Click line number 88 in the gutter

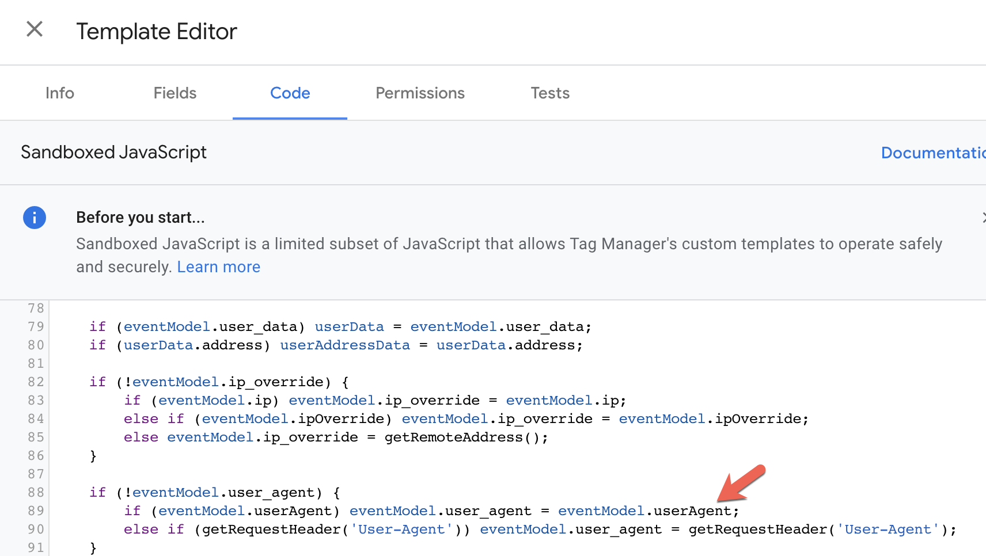[x=36, y=492]
